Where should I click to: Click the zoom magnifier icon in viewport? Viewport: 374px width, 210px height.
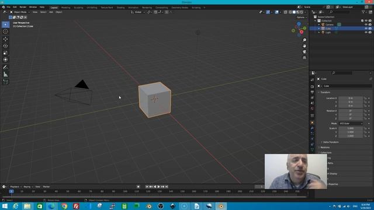(x=304, y=40)
